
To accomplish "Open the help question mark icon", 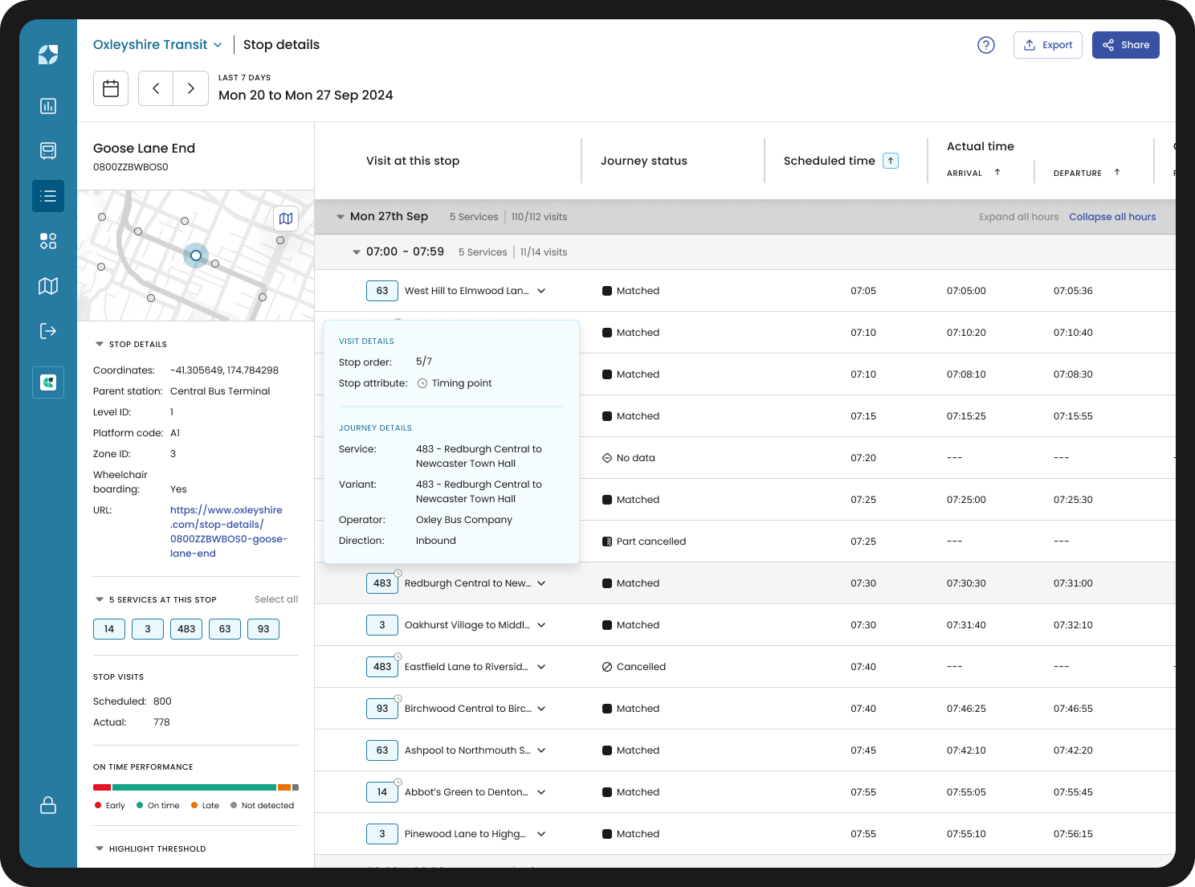I will (x=986, y=45).
